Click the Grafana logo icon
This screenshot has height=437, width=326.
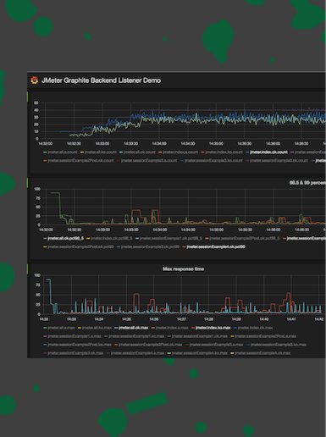(35, 80)
